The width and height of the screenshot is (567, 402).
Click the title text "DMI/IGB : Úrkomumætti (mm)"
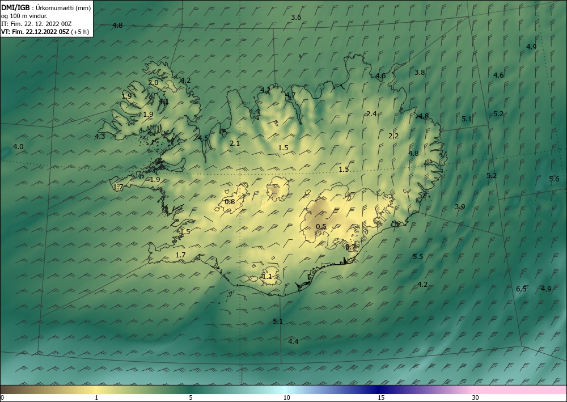(x=46, y=8)
